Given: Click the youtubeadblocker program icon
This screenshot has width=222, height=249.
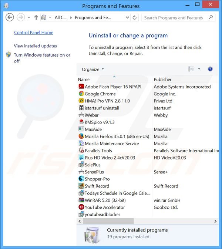Looking at the screenshot, I should [x=81, y=214].
